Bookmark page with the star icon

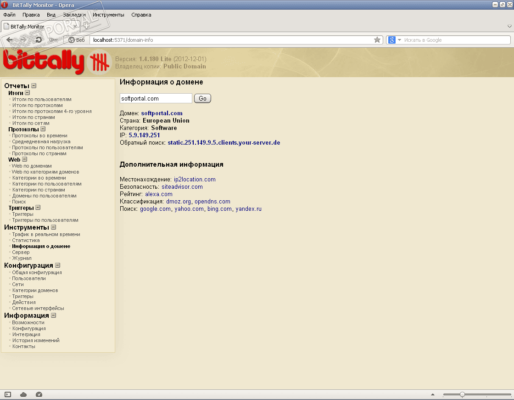377,40
